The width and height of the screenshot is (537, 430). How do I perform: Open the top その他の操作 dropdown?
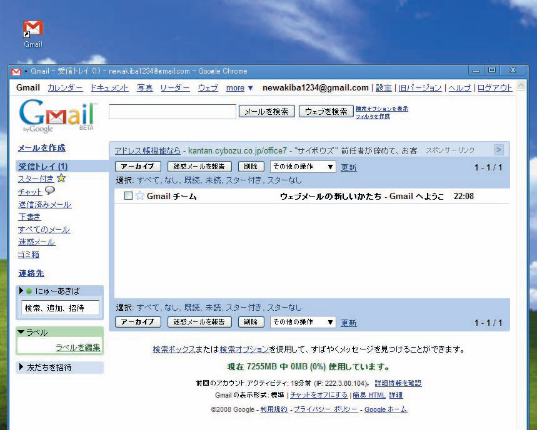pyautogui.click(x=303, y=167)
